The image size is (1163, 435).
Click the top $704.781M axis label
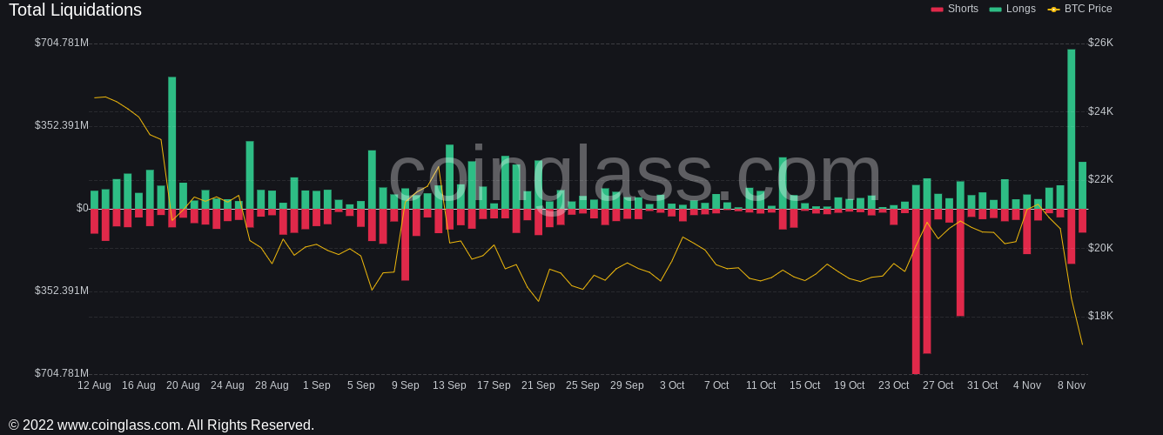pyautogui.click(x=62, y=43)
